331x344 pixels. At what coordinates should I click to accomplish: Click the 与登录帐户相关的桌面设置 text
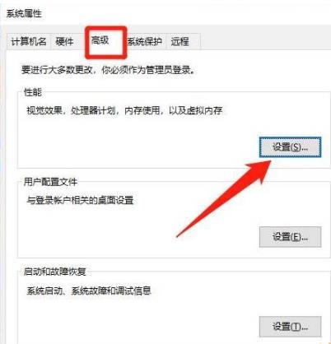pos(80,200)
